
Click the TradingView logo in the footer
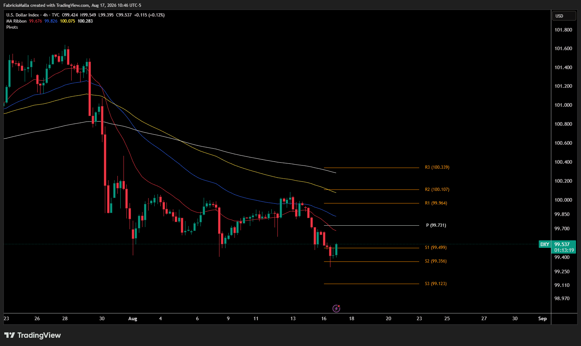click(x=33, y=335)
